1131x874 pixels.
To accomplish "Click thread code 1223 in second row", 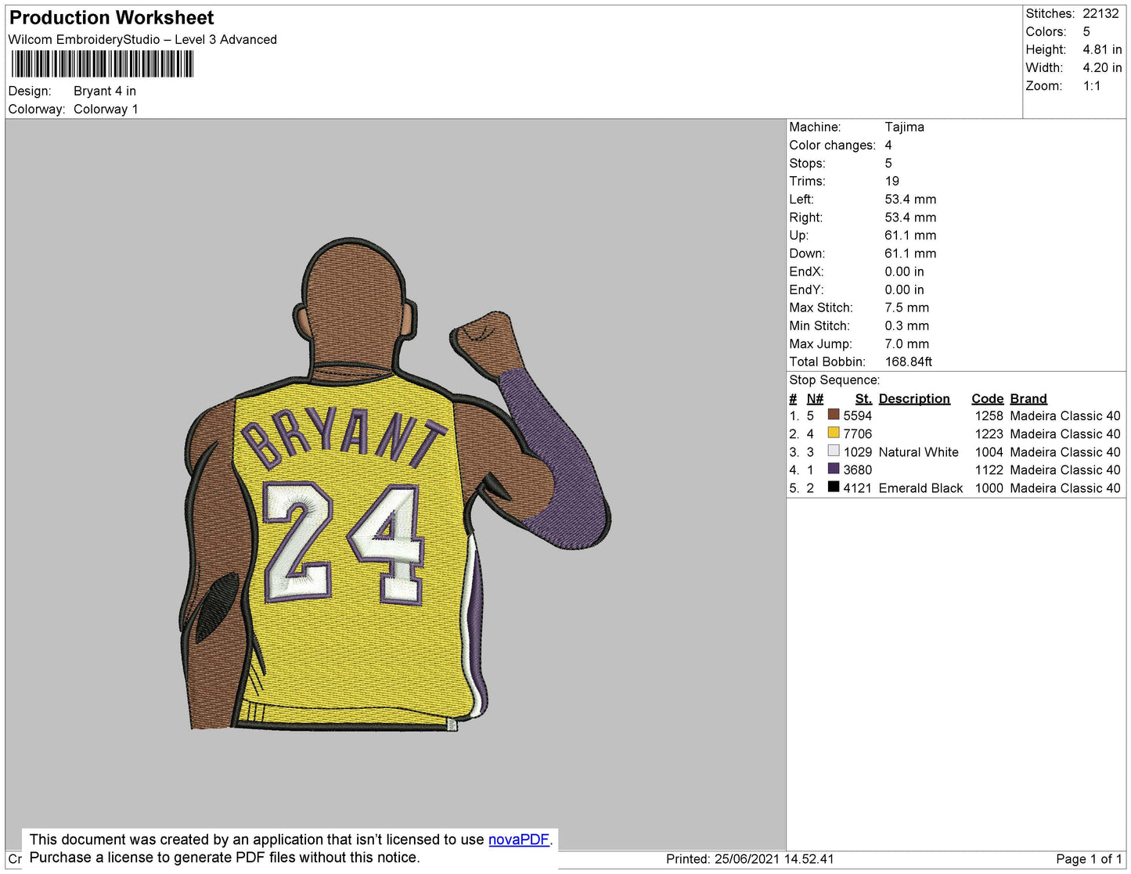I will tap(989, 434).
